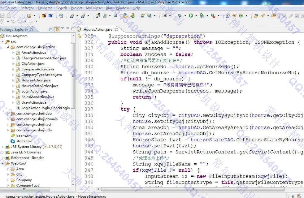This screenshot has height=198, width=304.
Task: Click the red and yellow cube toolbar icon
Action: click(44, 15)
